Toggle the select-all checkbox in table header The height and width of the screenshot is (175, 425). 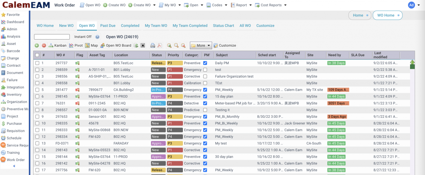[x=37, y=55]
